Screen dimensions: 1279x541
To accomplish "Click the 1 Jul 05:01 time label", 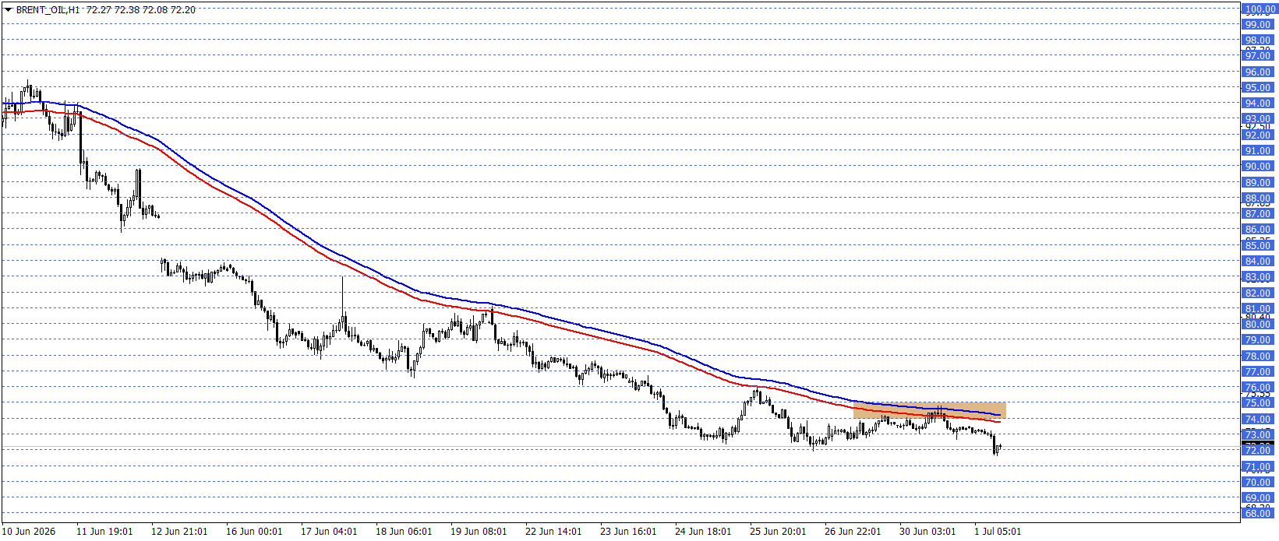I will 998,532.
